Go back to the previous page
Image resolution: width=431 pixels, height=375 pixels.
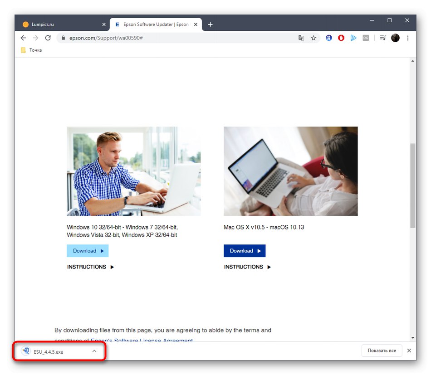tap(23, 38)
